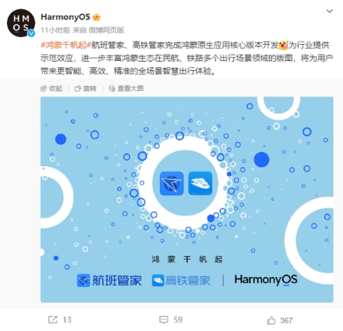Click the 航班管家 airplane app icon

(x=171, y=183)
